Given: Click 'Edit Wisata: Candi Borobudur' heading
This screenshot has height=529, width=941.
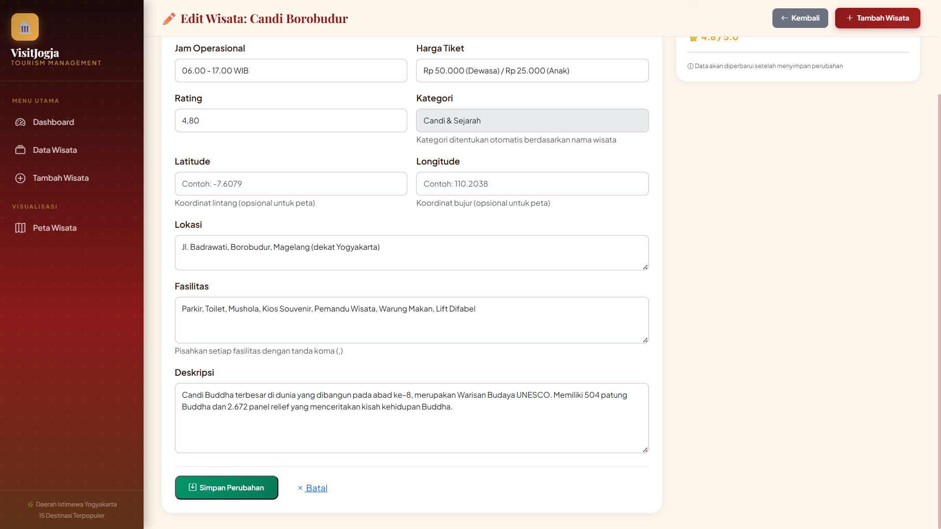Looking at the screenshot, I should point(264,19).
